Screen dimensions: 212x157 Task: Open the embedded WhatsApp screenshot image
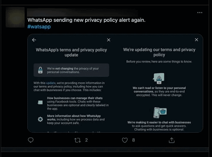pos(115,83)
